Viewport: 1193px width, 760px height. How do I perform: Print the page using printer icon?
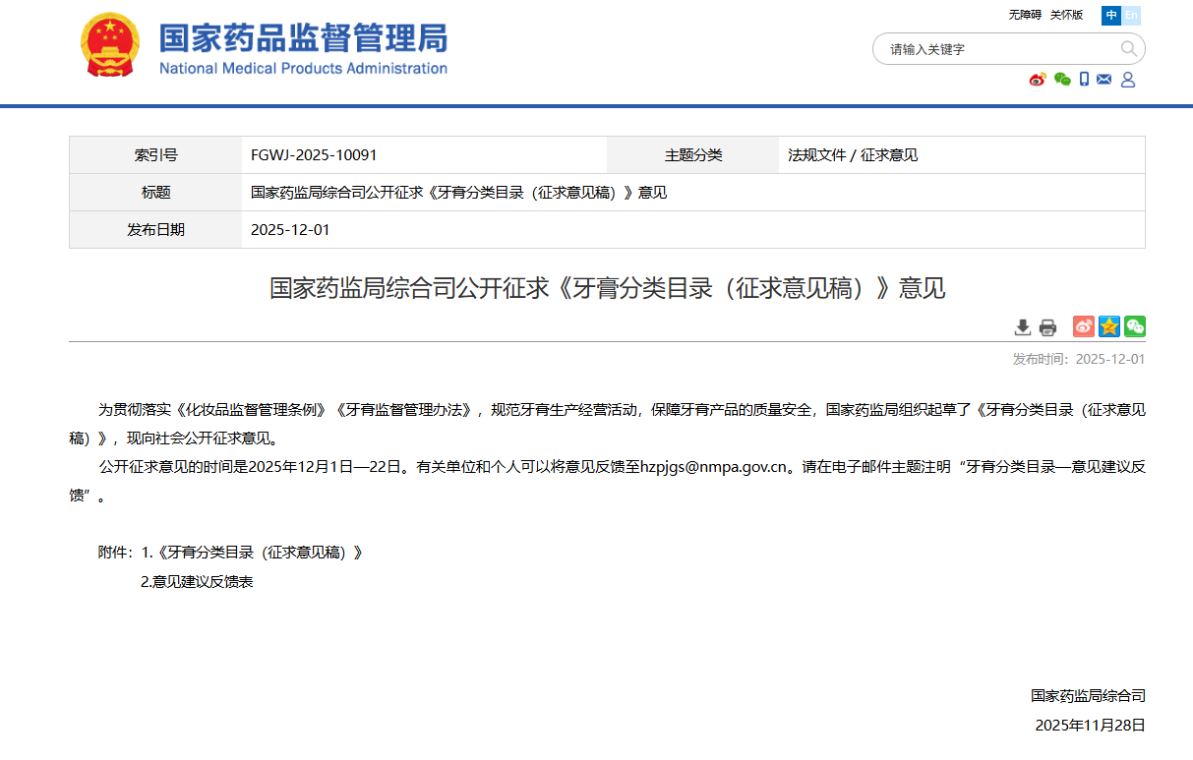pos(1047,327)
